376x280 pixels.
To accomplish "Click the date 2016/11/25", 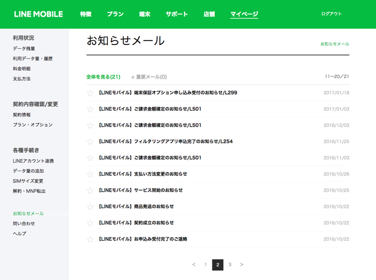I will pos(336,141).
